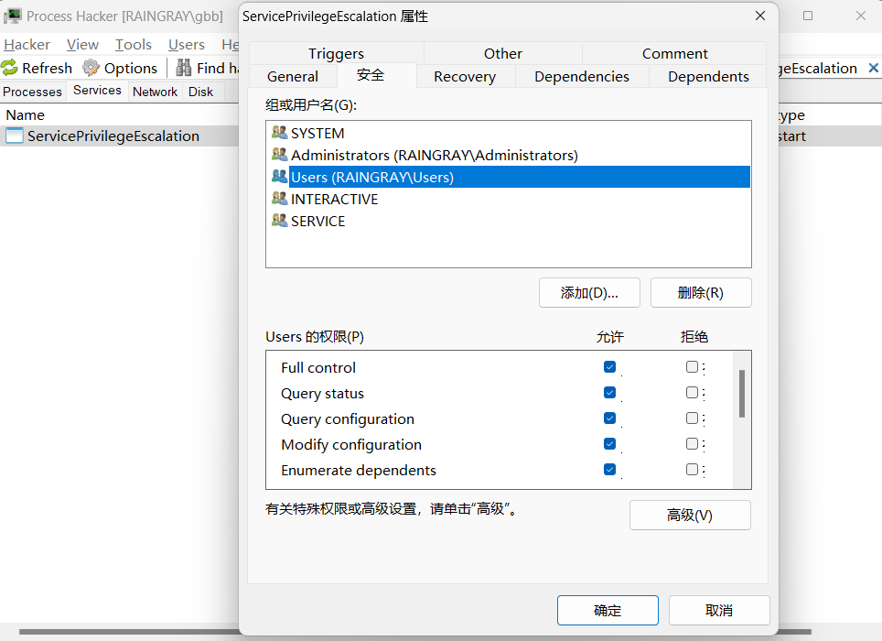Viewport: 882px width, 641px height.
Task: Click the Modify configuration permission label
Action: [x=351, y=445]
